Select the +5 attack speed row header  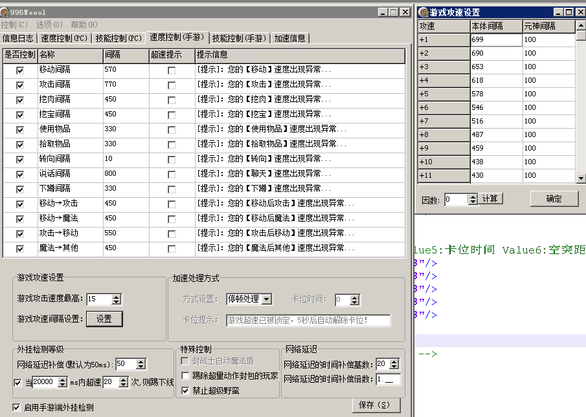click(444, 94)
